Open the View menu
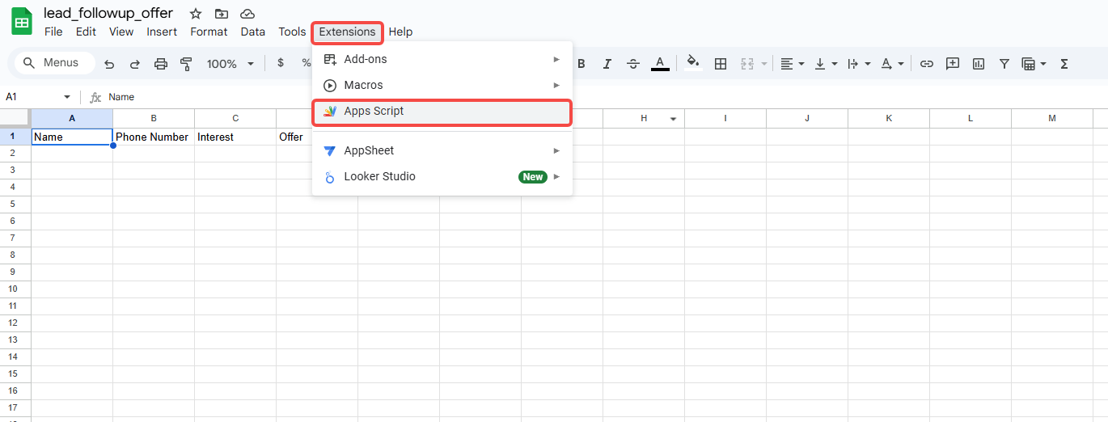The height and width of the screenshot is (422, 1108). (x=121, y=32)
